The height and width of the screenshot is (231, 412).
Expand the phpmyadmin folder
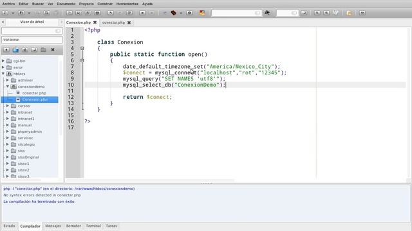(8, 132)
